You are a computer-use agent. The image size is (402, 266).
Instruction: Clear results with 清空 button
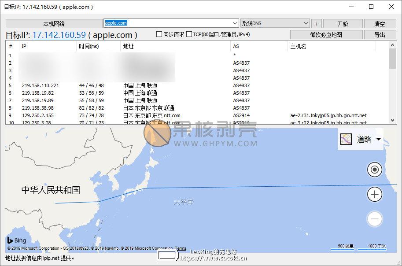[x=380, y=24]
